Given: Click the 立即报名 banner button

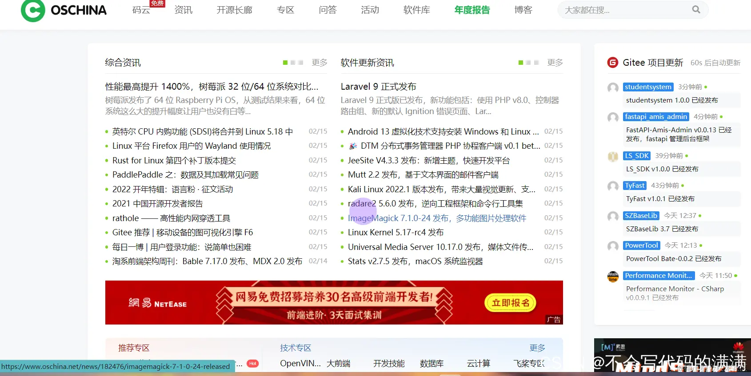Looking at the screenshot, I should point(511,303).
